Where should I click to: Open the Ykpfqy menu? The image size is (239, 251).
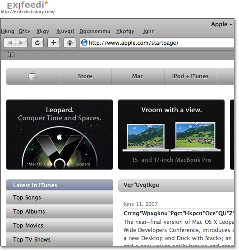coord(125,31)
